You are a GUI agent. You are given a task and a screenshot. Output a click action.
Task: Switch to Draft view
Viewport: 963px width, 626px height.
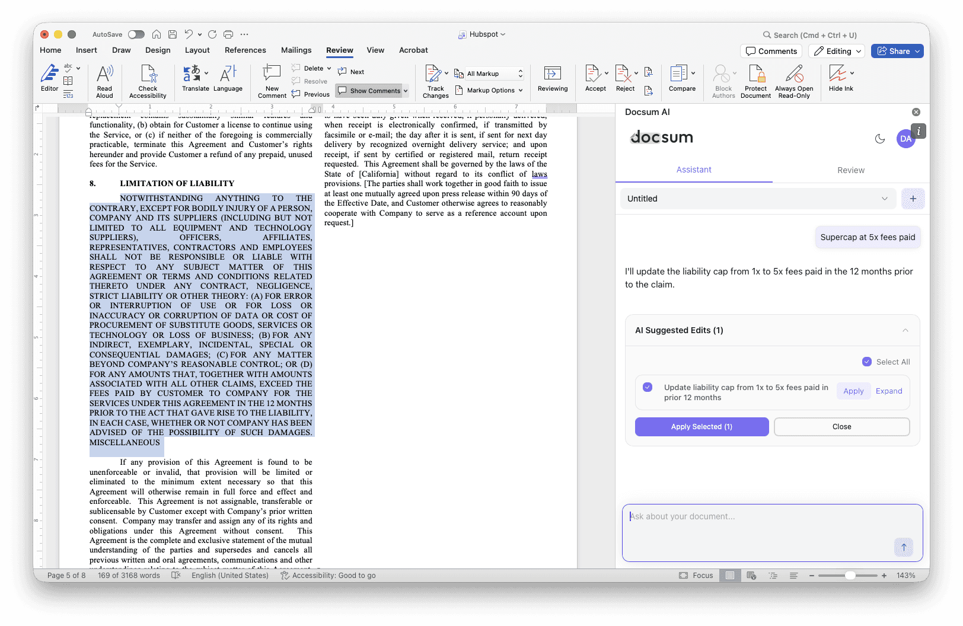(x=794, y=576)
